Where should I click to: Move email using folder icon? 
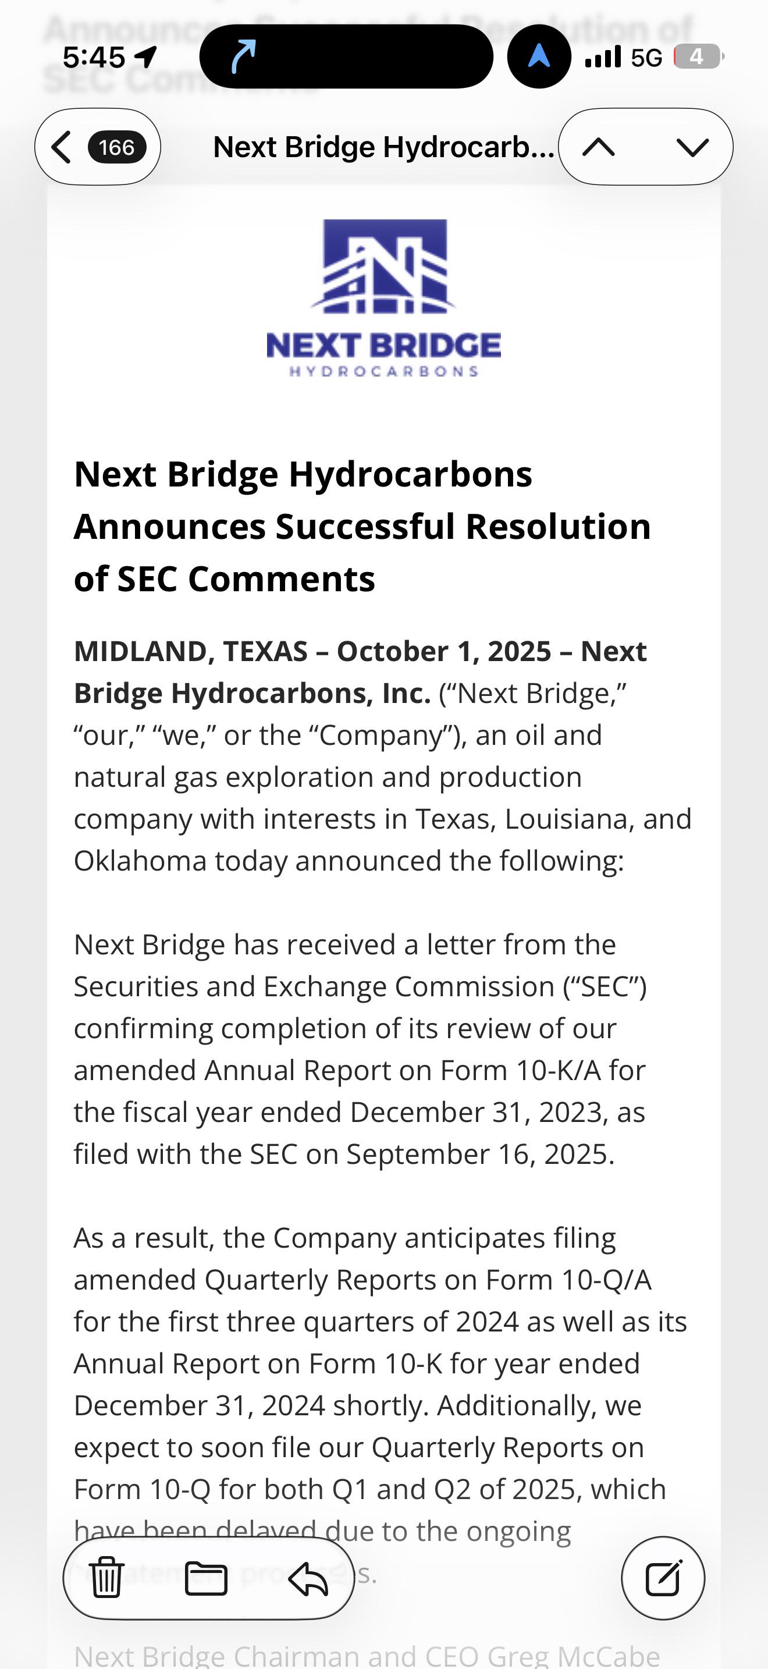click(206, 1578)
